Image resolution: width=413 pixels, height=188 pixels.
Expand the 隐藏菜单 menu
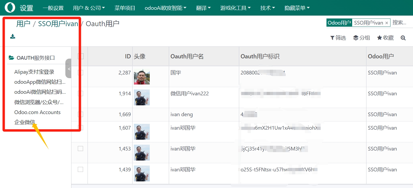tap(297, 8)
